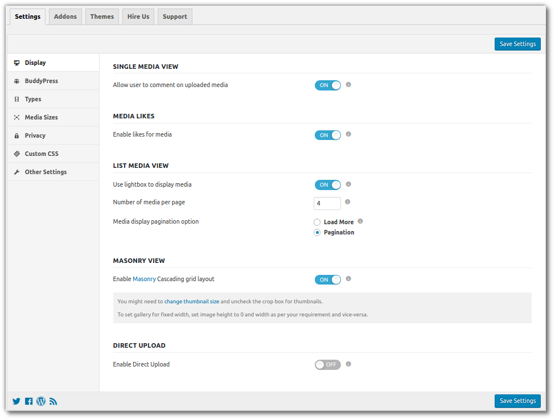
Task: Turn off lightbox media display toggle
Action: 328,185
